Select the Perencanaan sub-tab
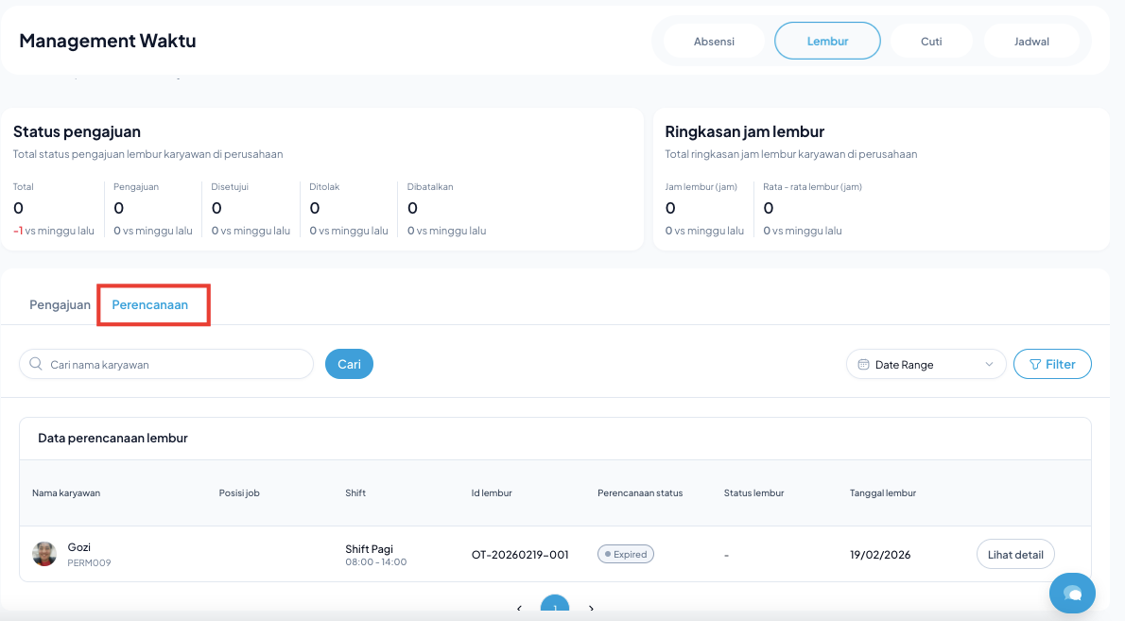 tap(150, 304)
